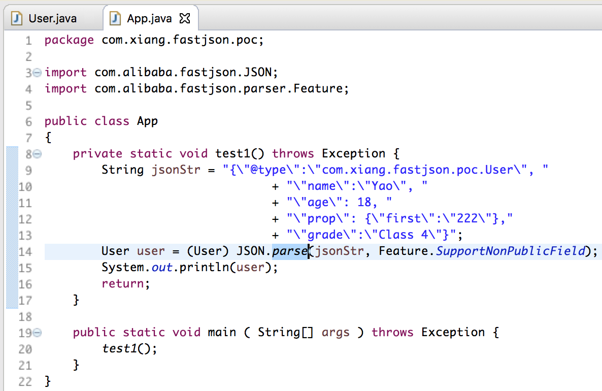Click the "grade":"Class 4" string literal
The width and height of the screenshot is (602, 391).
click(372, 235)
